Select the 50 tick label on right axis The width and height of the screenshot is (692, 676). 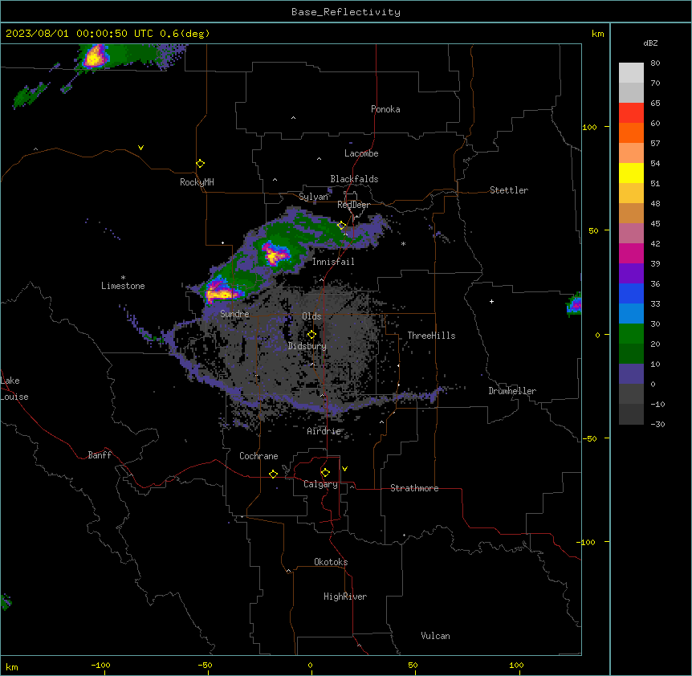[x=593, y=230]
